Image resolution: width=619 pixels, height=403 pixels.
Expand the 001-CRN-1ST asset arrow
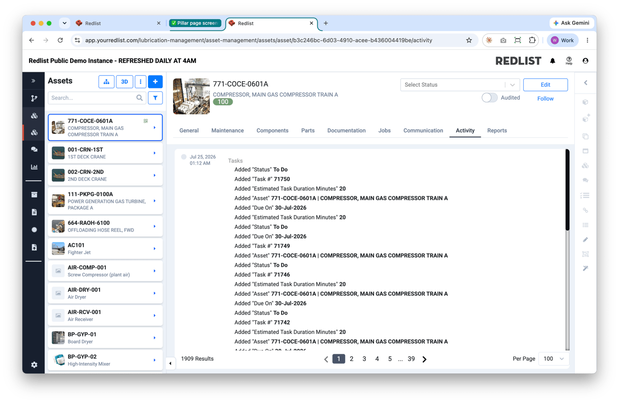point(155,153)
